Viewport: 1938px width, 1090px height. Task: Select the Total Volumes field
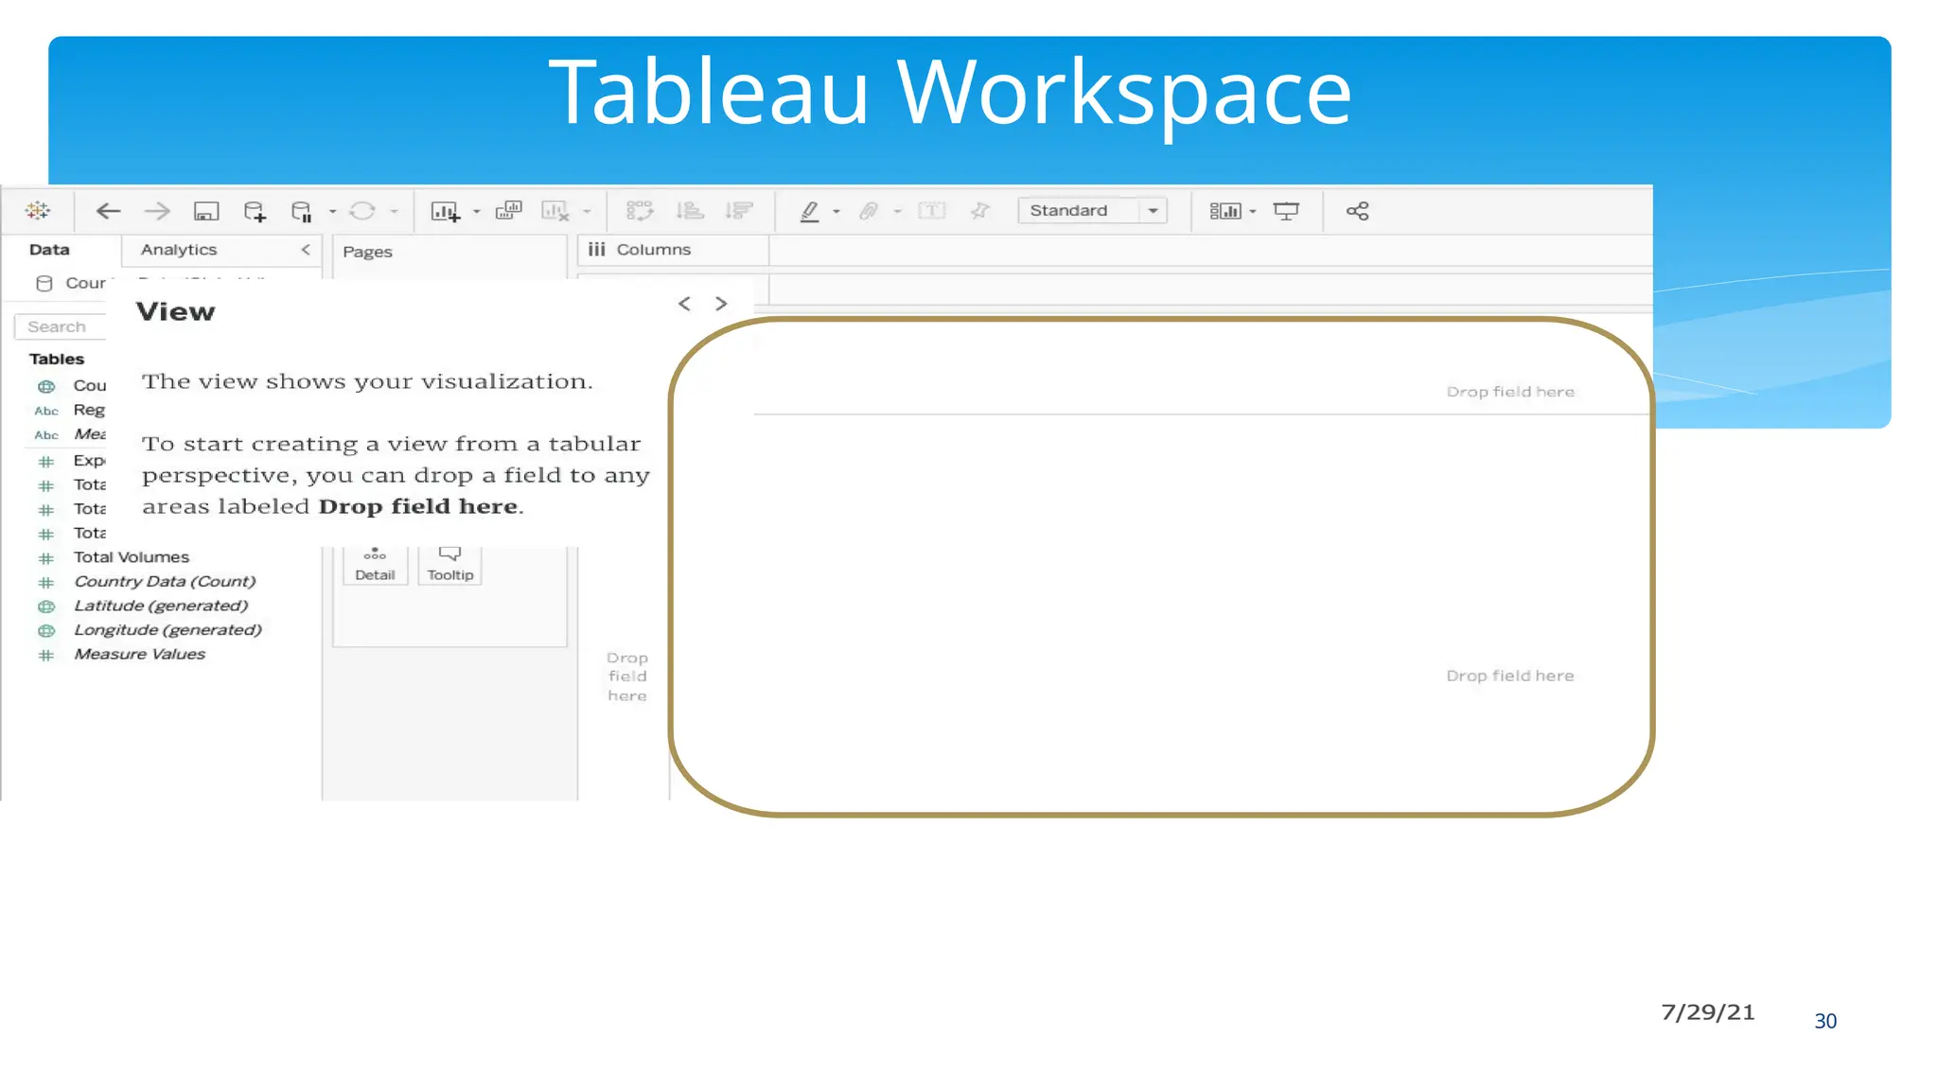[132, 557]
